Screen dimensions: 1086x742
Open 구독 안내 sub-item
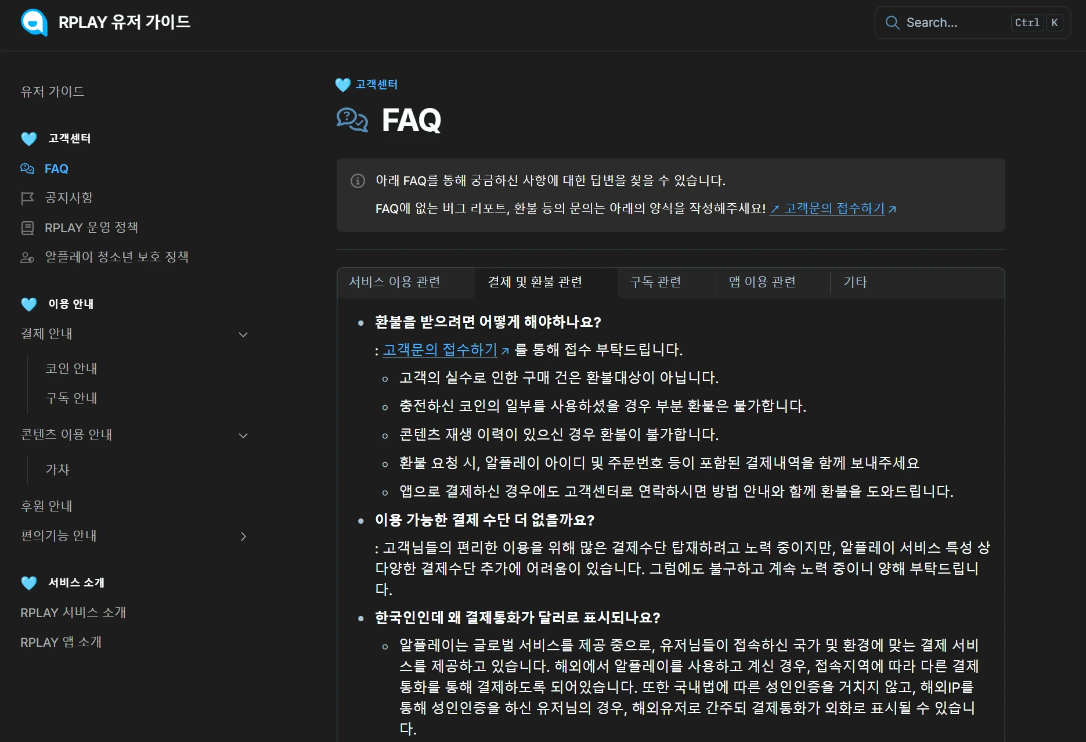[71, 398]
